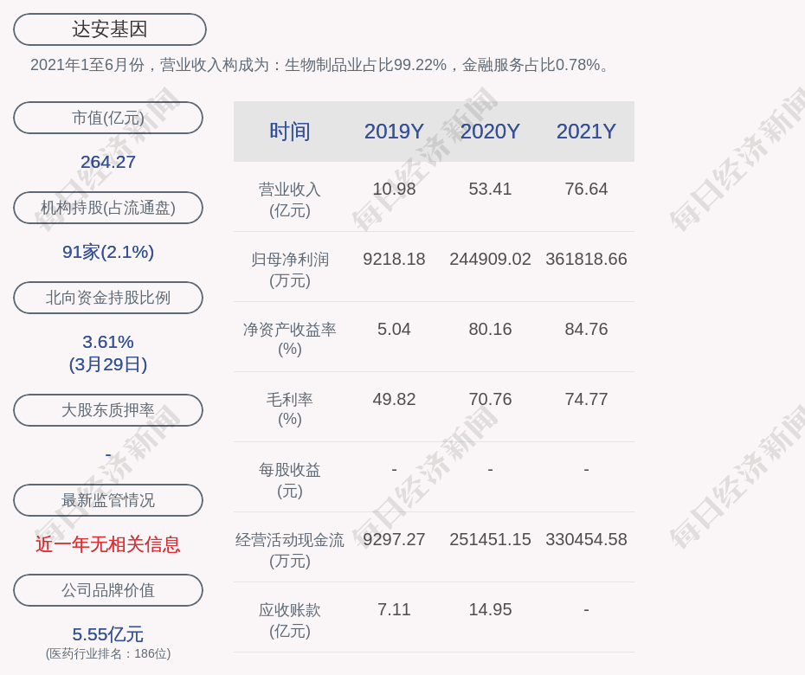Screen dimensions: 805x675
Task: Click the red 近一年无相关信息 text
Action: 108,544
